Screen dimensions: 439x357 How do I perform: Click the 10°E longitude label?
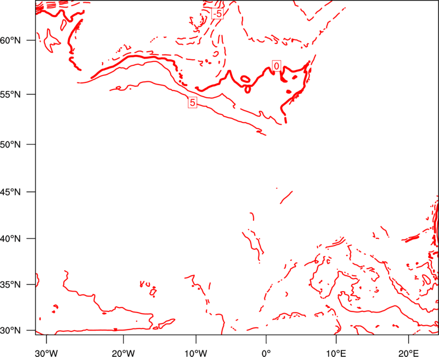pyautogui.click(x=336, y=353)
